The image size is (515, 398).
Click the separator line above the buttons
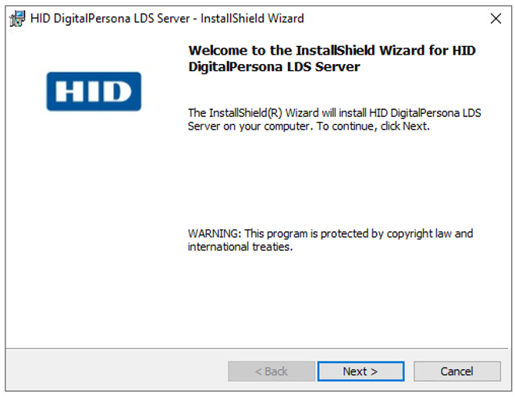[257, 348]
